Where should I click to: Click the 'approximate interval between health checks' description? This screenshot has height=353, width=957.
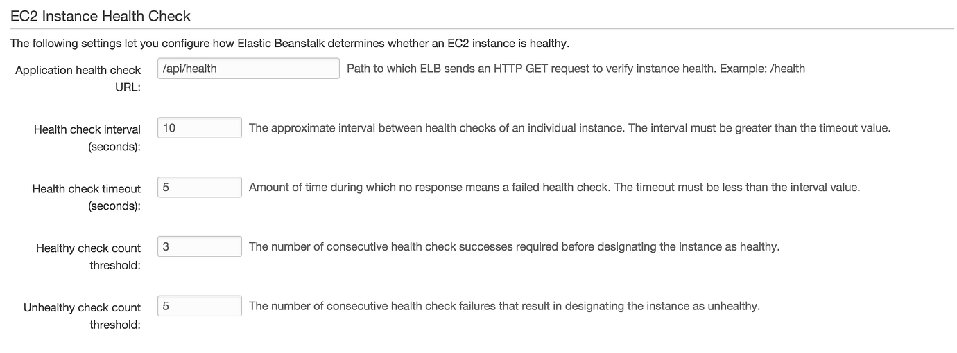pos(436,128)
